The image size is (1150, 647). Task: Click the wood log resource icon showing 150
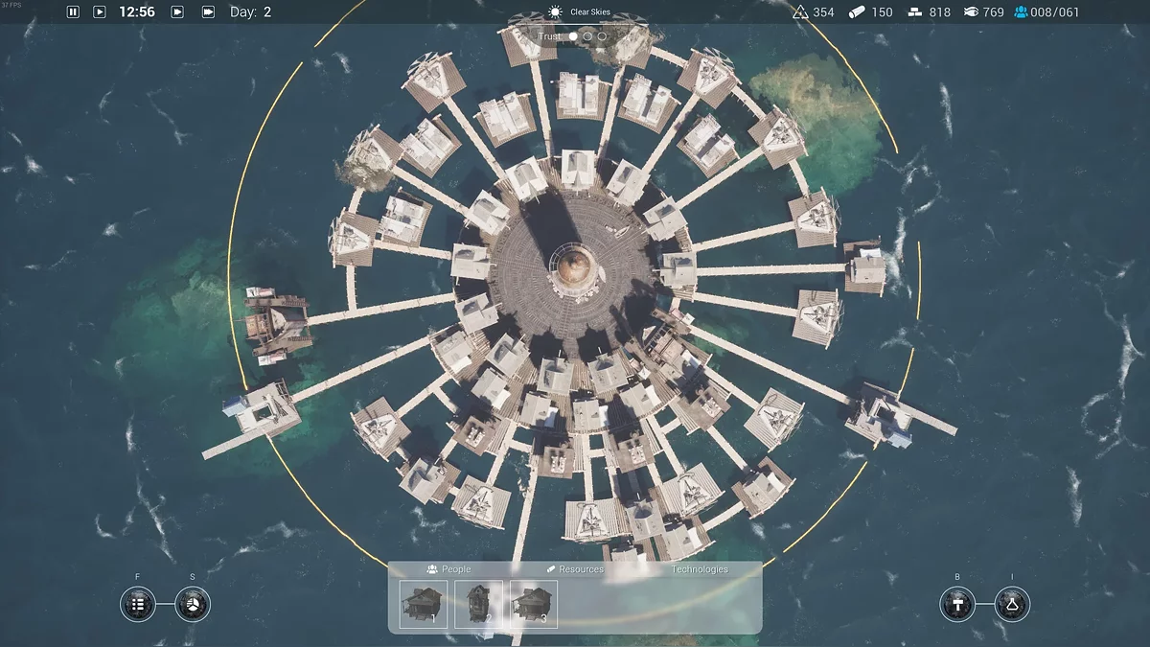(857, 12)
